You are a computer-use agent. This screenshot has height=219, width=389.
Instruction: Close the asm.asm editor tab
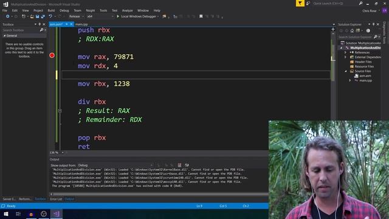pos(71,24)
